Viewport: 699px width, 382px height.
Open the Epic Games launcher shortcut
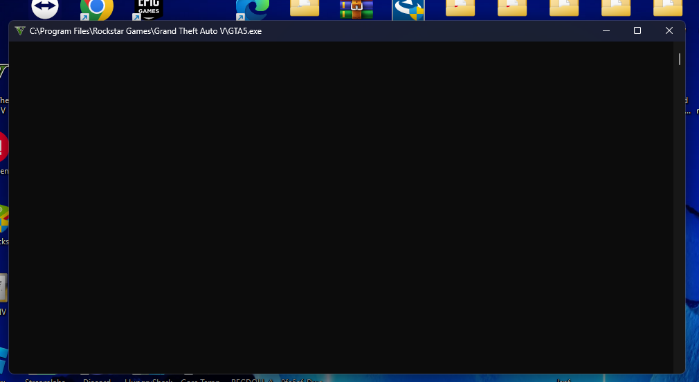[x=148, y=9]
